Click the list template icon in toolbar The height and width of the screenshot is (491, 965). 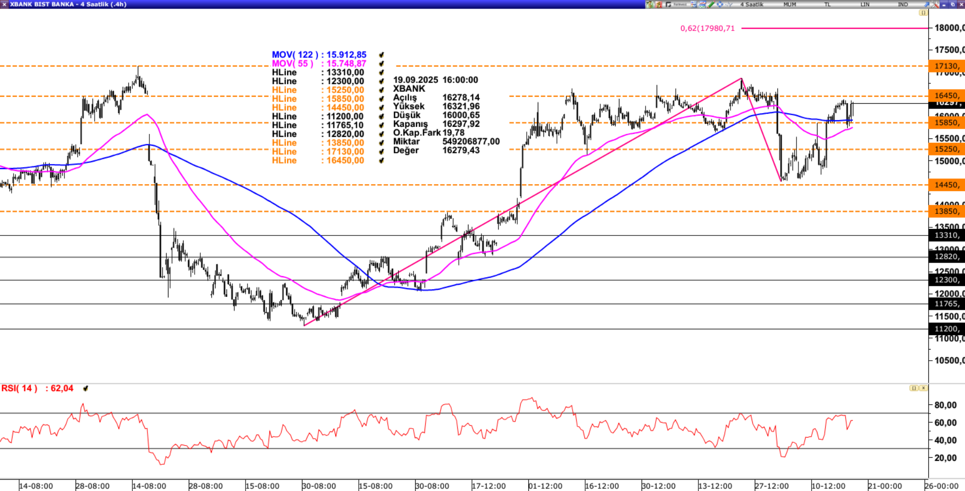[693, 5]
